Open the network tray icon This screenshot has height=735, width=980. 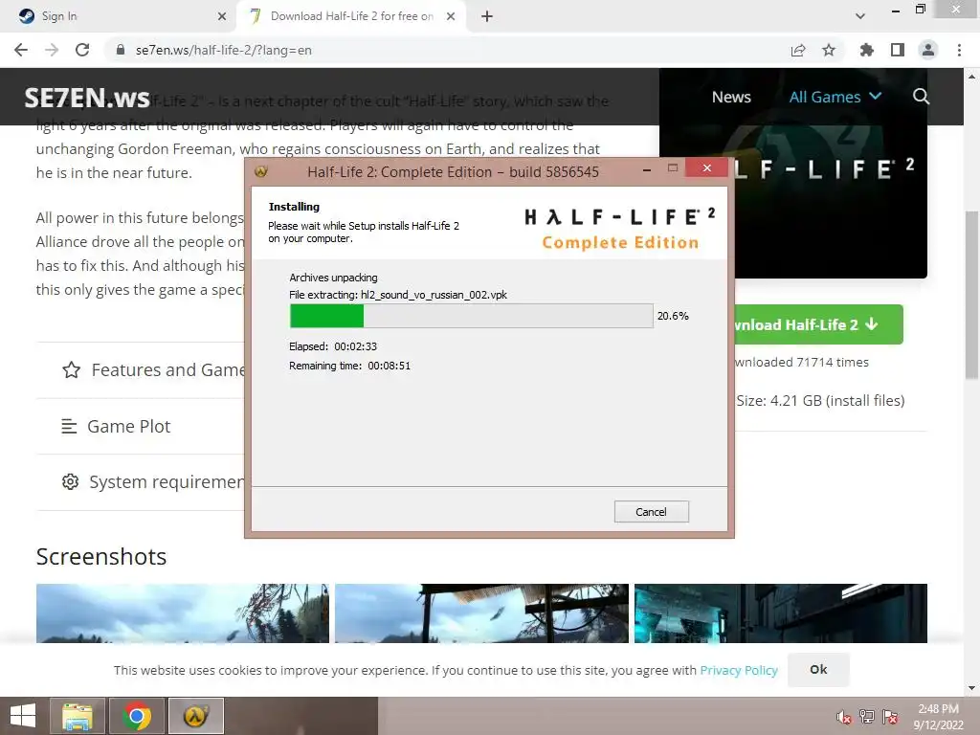(x=867, y=717)
